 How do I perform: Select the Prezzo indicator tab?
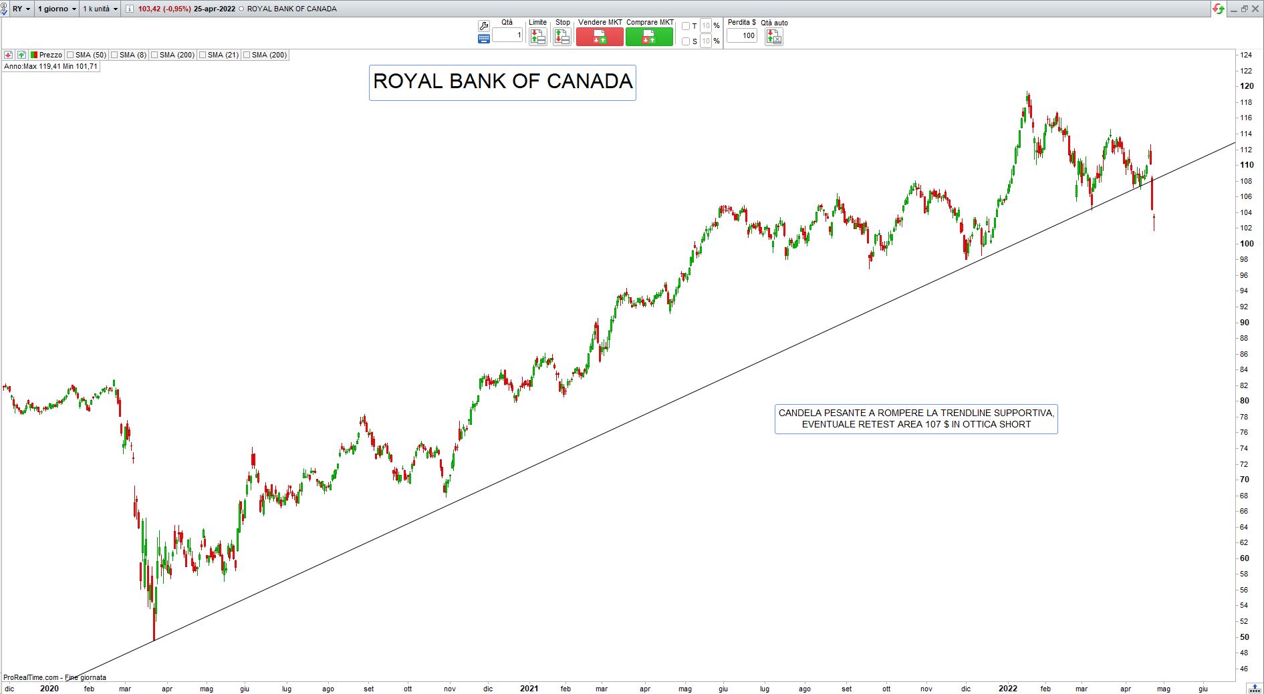click(46, 55)
